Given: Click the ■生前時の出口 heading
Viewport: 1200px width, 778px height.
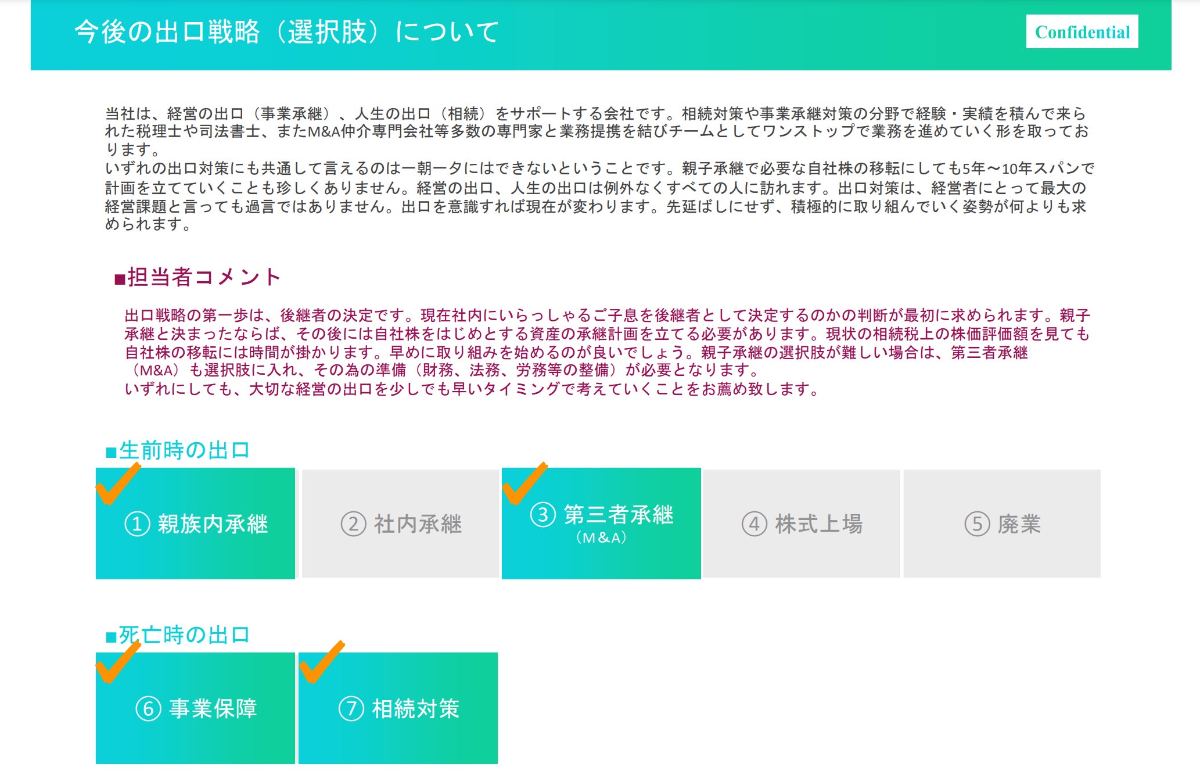Looking at the screenshot, I should 178,450.
